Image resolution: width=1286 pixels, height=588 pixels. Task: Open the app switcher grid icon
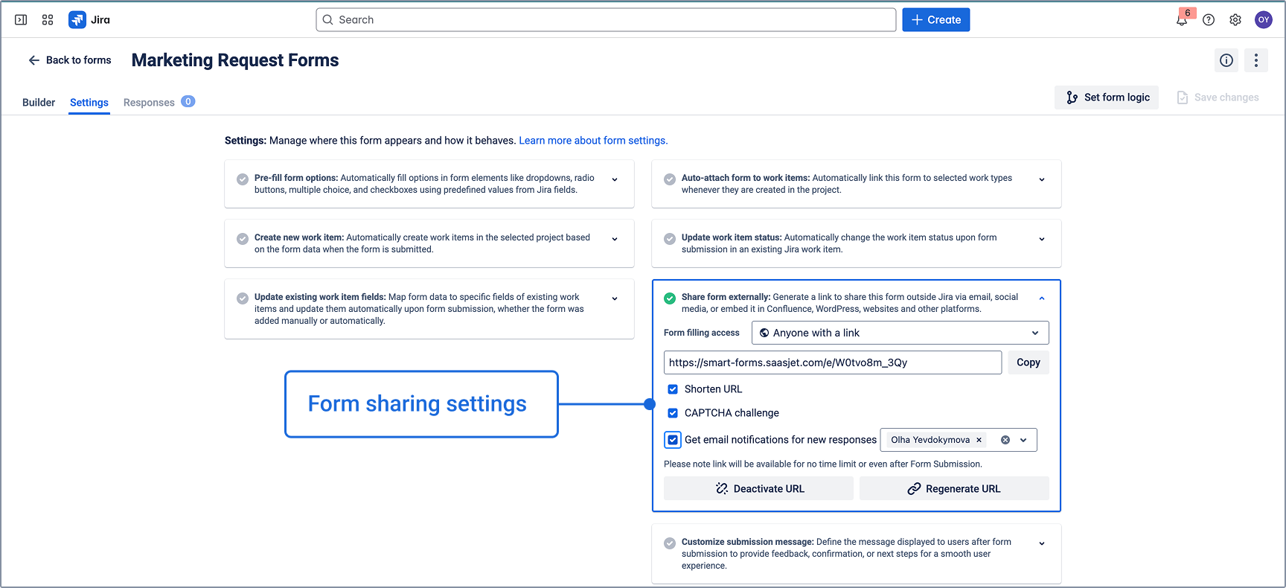pos(48,20)
